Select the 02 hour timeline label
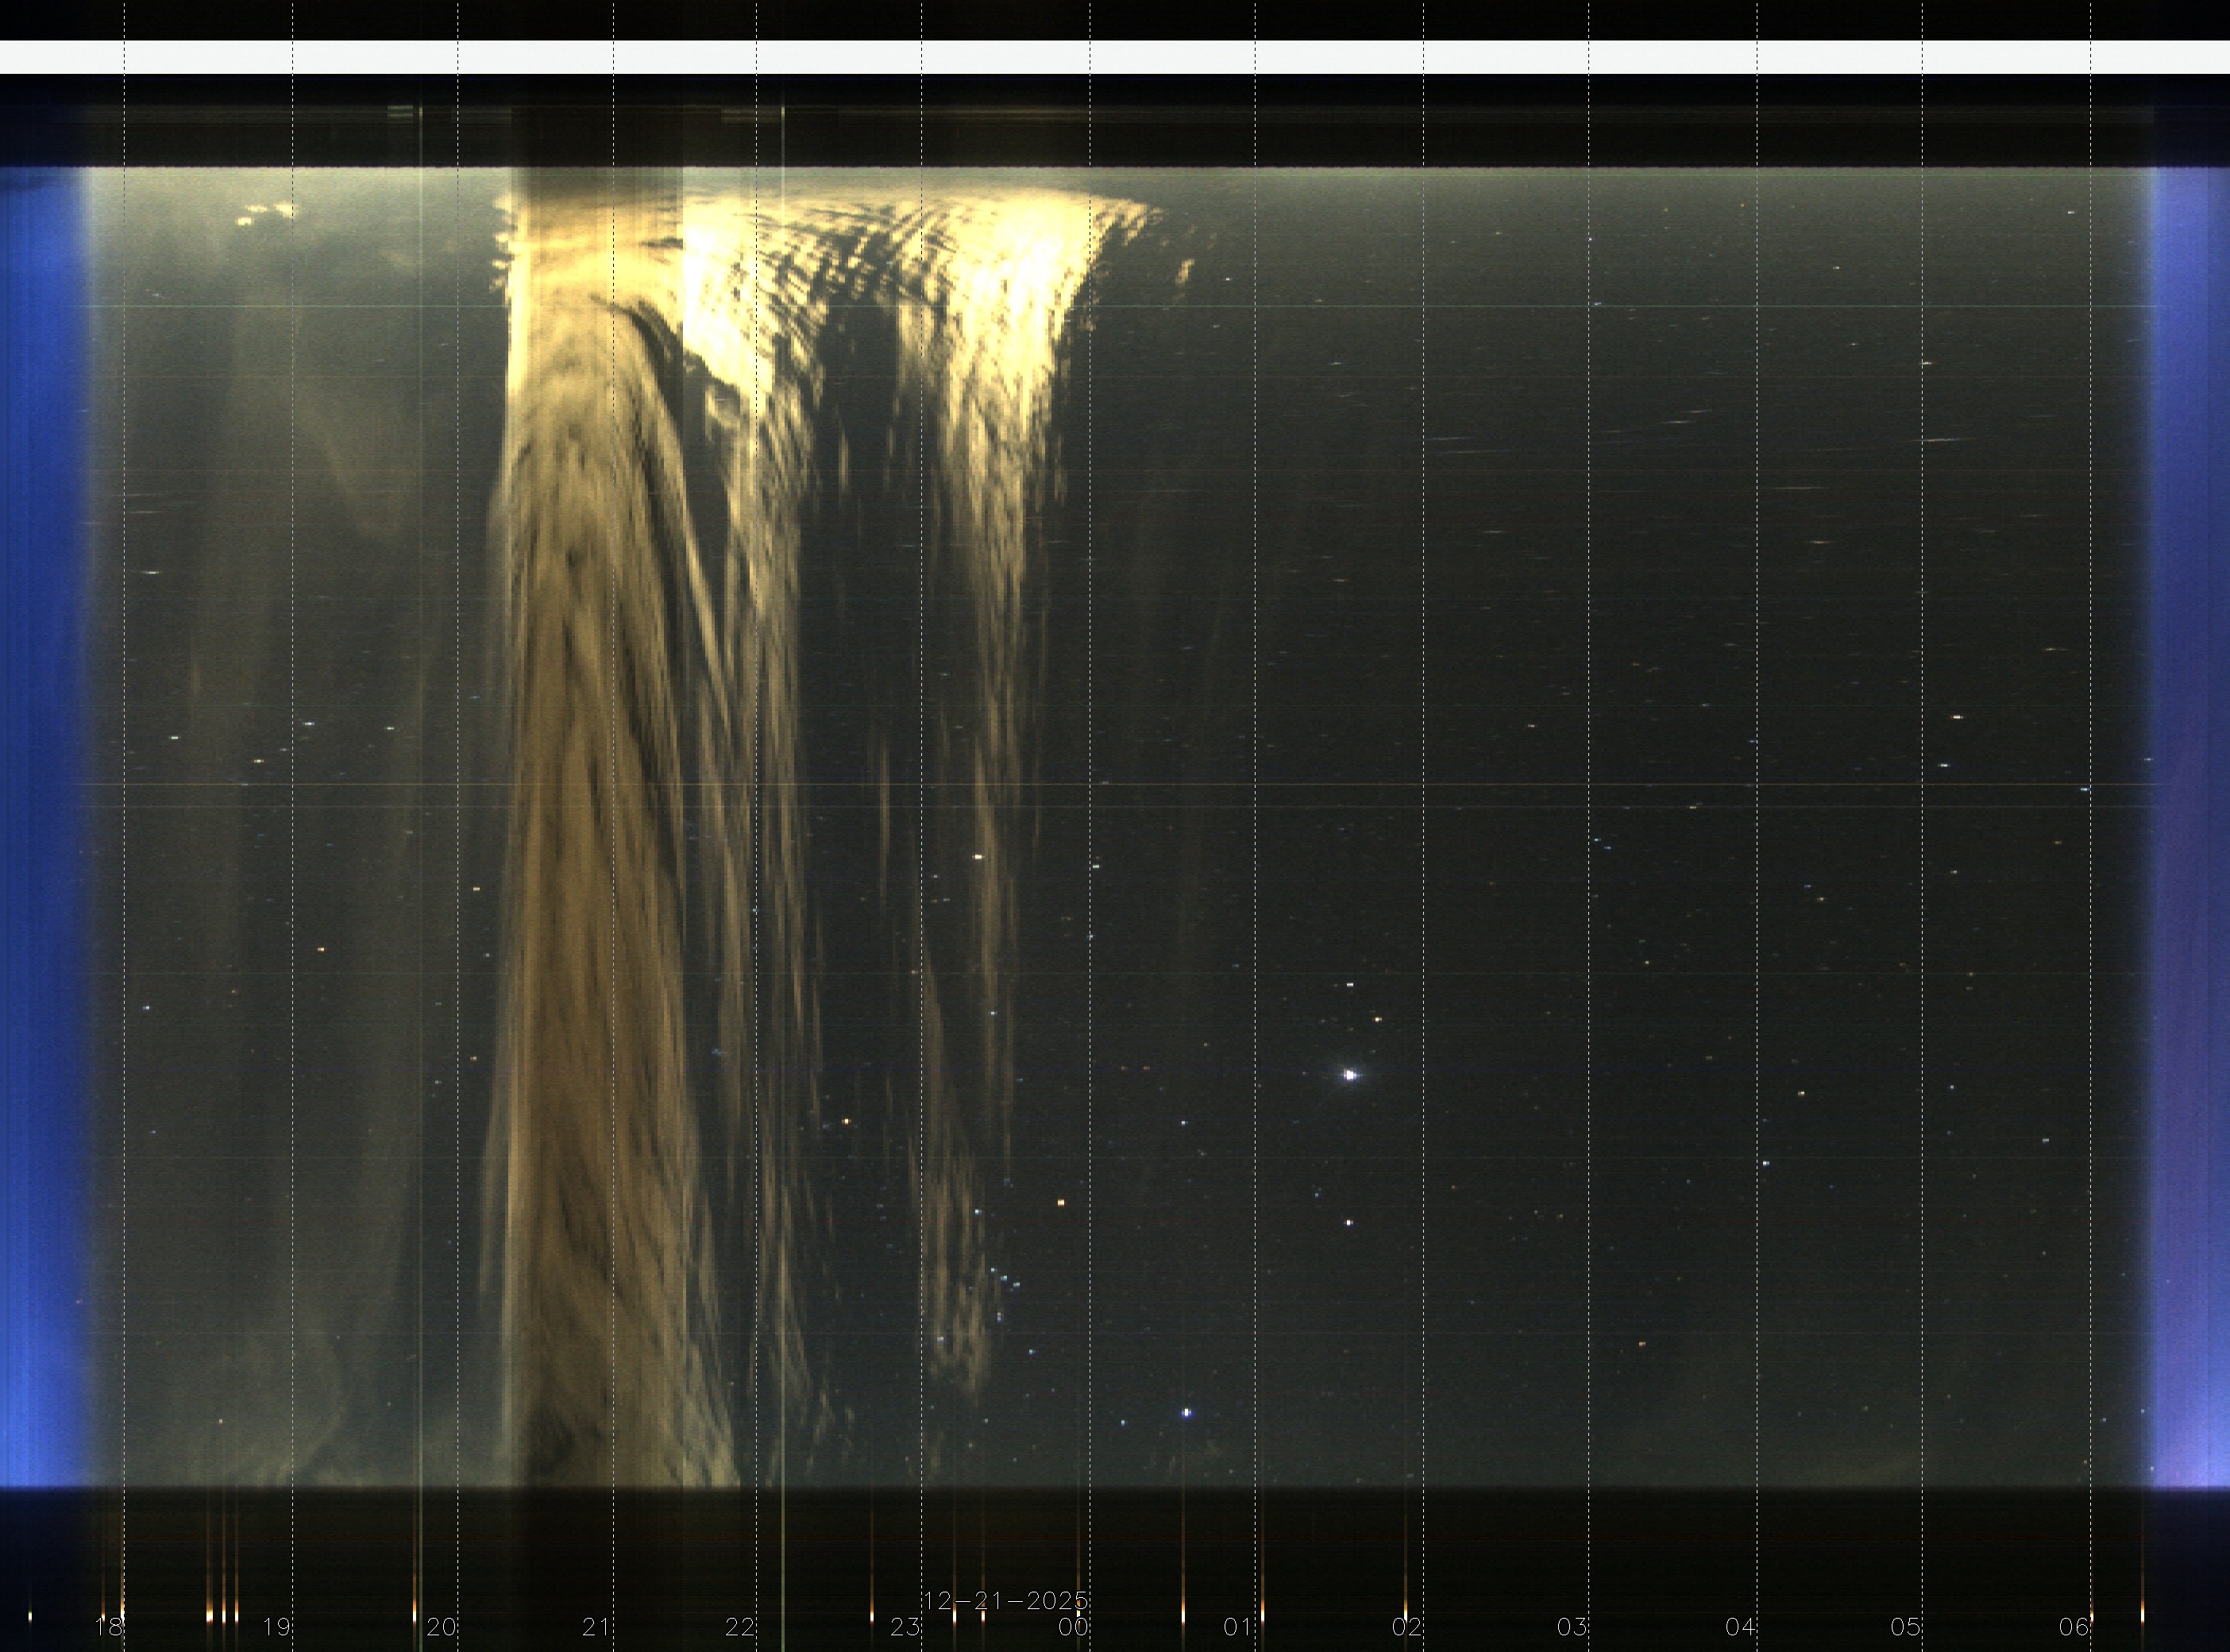 [1406, 1627]
